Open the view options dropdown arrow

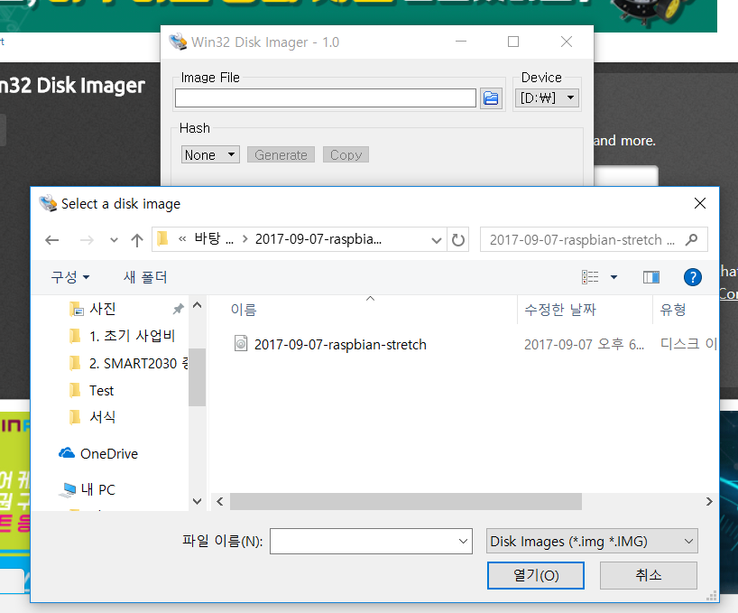click(613, 277)
